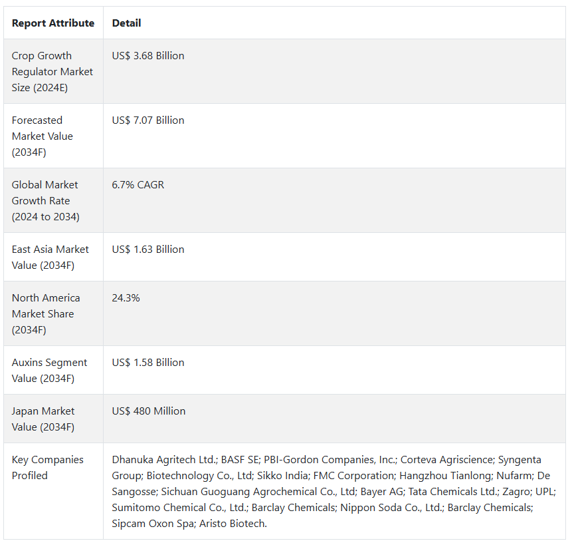572x547 pixels.
Task: Click the US$ 1.63 Billion value
Action: point(148,250)
